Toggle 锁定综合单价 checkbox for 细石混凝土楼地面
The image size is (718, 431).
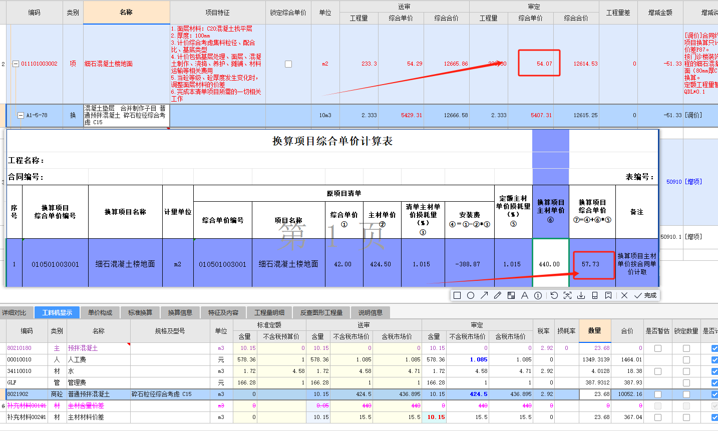coord(288,64)
